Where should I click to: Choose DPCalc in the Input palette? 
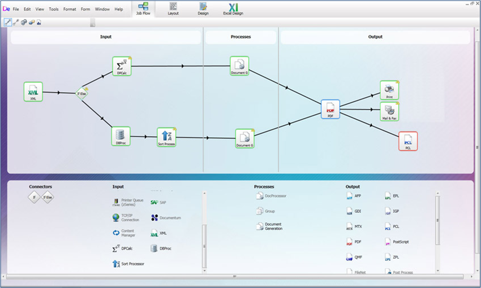click(122, 248)
